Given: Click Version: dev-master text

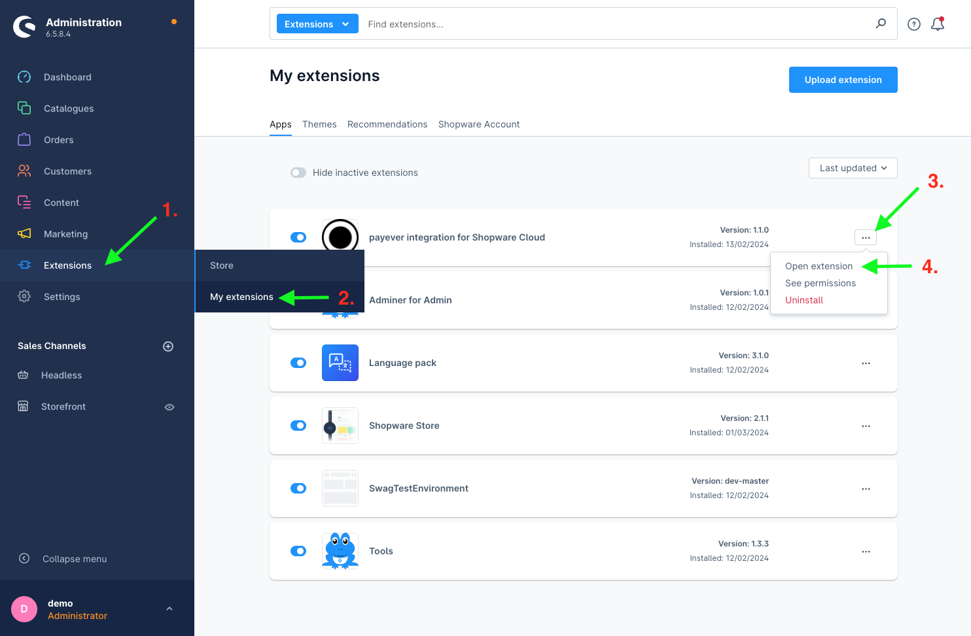Looking at the screenshot, I should 730,481.
